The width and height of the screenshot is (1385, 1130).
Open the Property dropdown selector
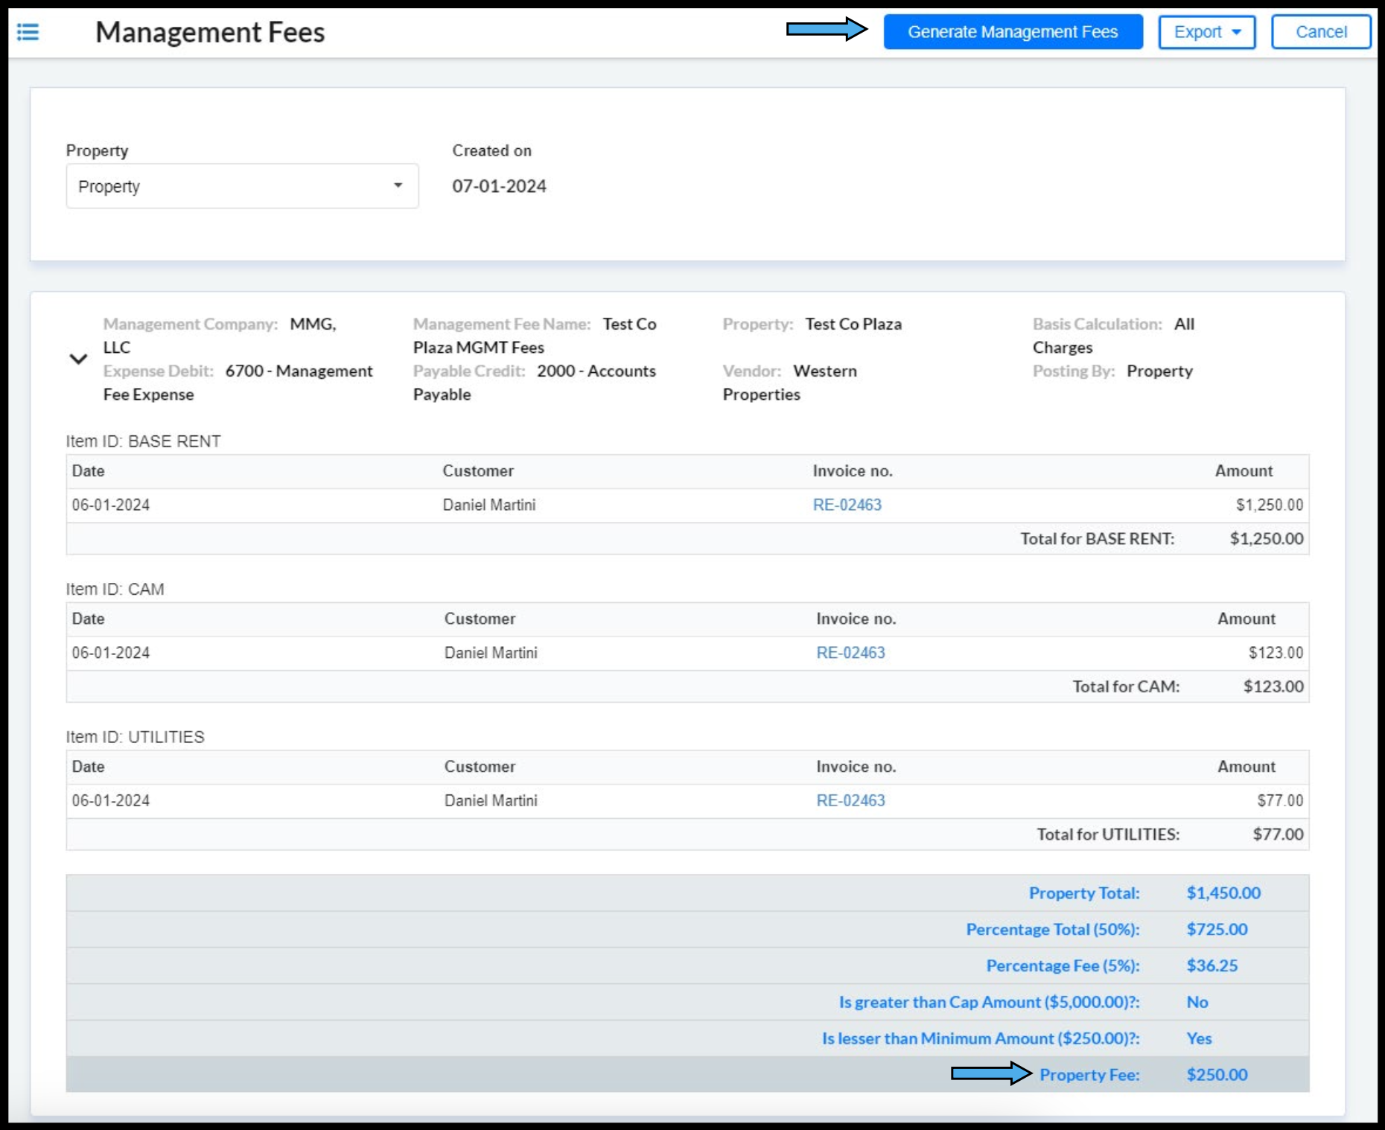(x=242, y=186)
